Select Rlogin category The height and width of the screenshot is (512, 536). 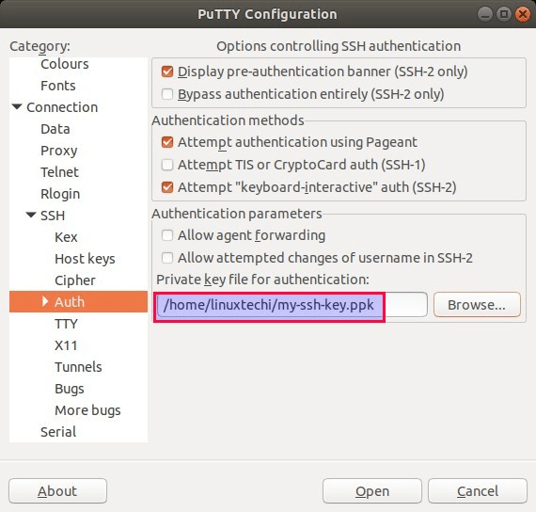coord(60,194)
